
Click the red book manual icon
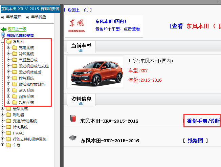tap(73, 118)
